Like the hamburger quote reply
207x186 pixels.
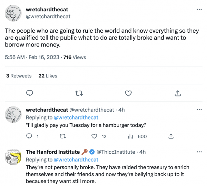pyautogui.click(x=95, y=136)
